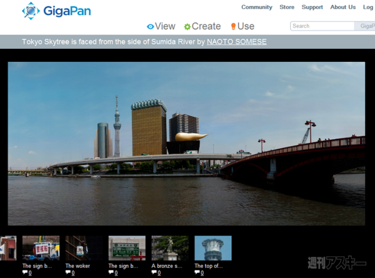
Task: Click the 'The woker' caption
Action: click(x=77, y=266)
